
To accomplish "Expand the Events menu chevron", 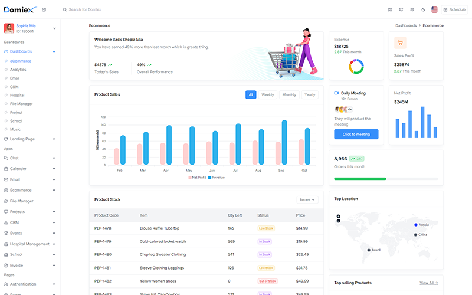I will point(54,233).
